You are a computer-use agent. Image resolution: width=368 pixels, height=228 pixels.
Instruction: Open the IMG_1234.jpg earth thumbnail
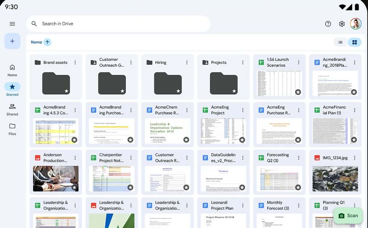[x=335, y=178]
